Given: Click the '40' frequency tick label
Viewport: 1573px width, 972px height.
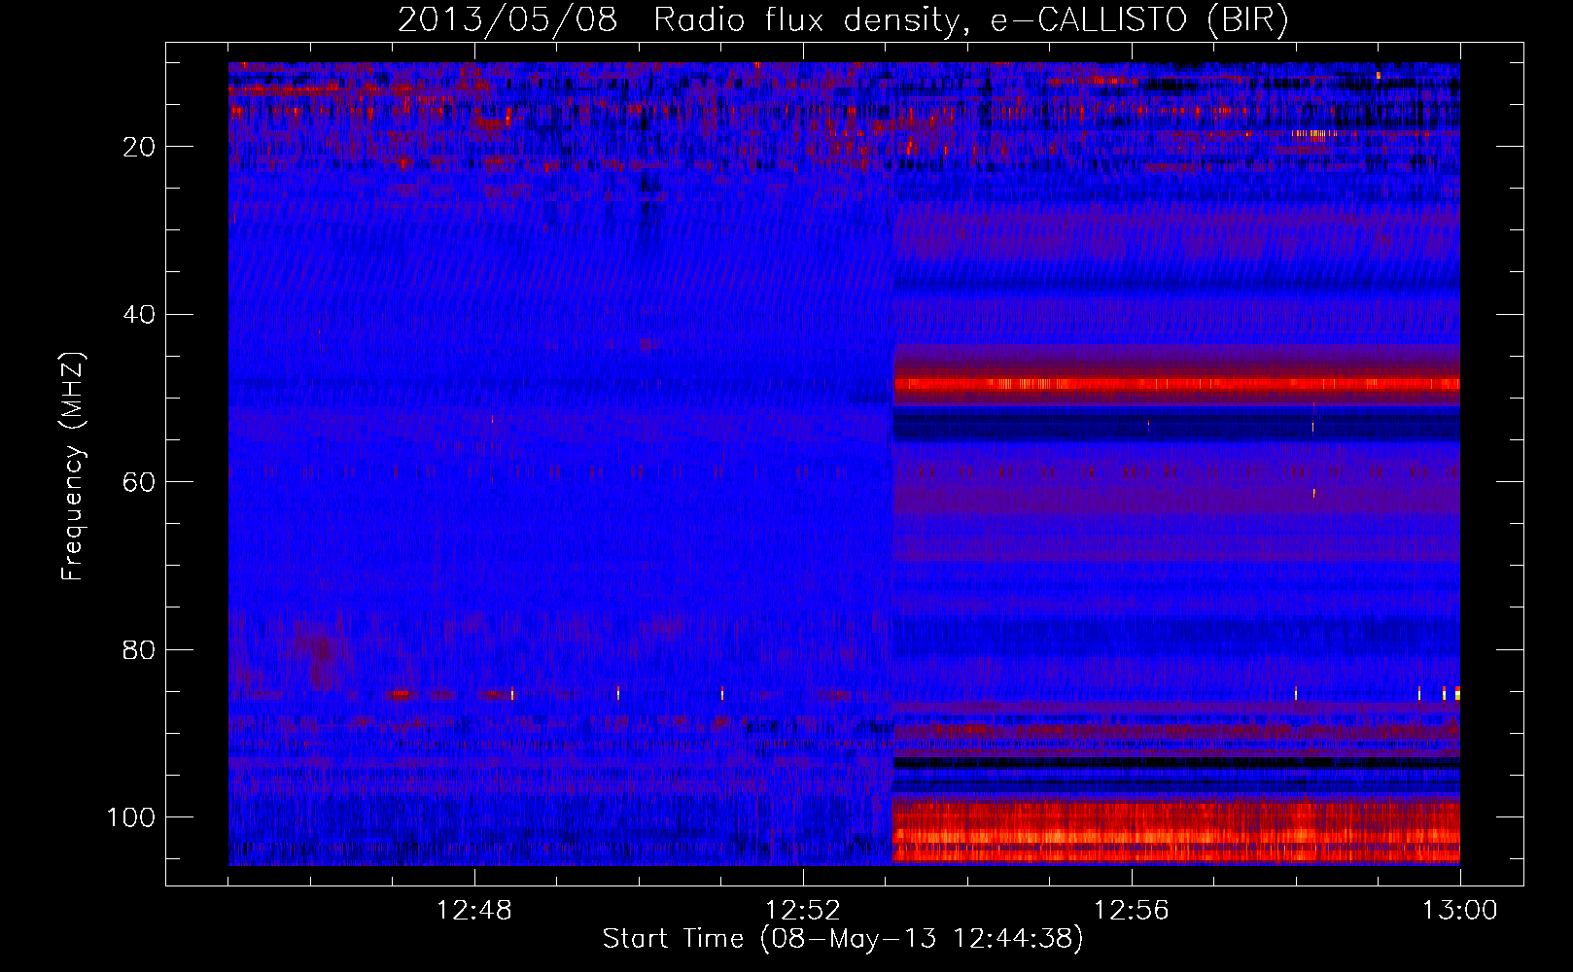Looking at the screenshot, I should (139, 315).
